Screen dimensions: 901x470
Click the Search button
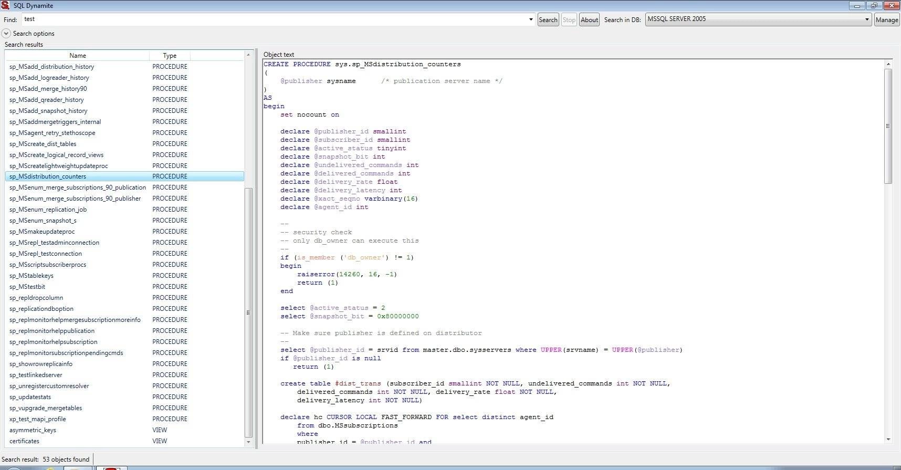(548, 20)
